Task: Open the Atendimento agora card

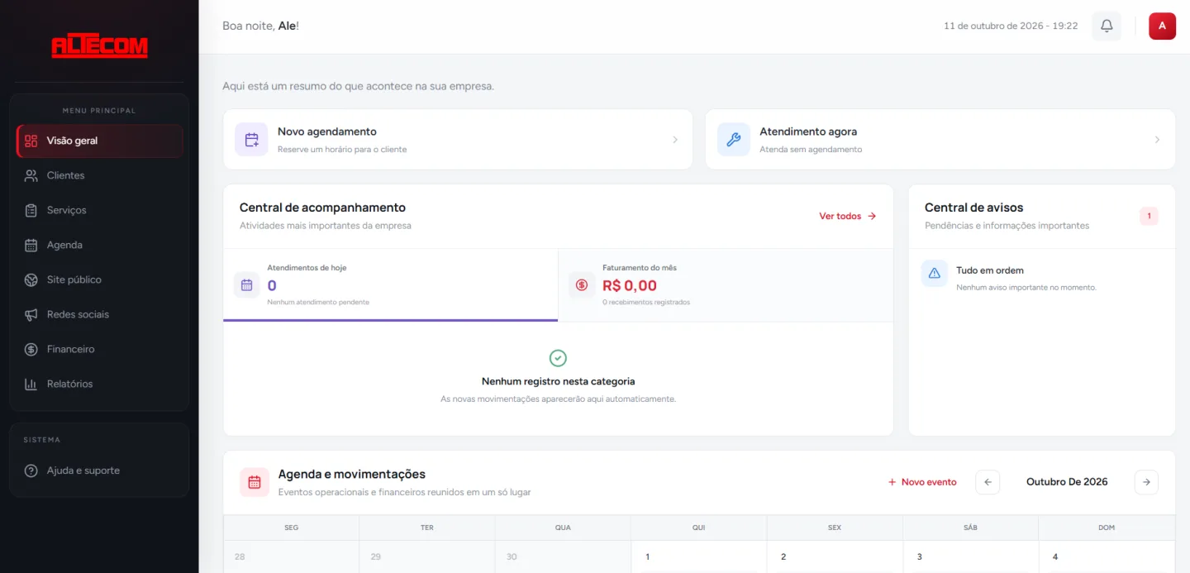Action: click(940, 139)
